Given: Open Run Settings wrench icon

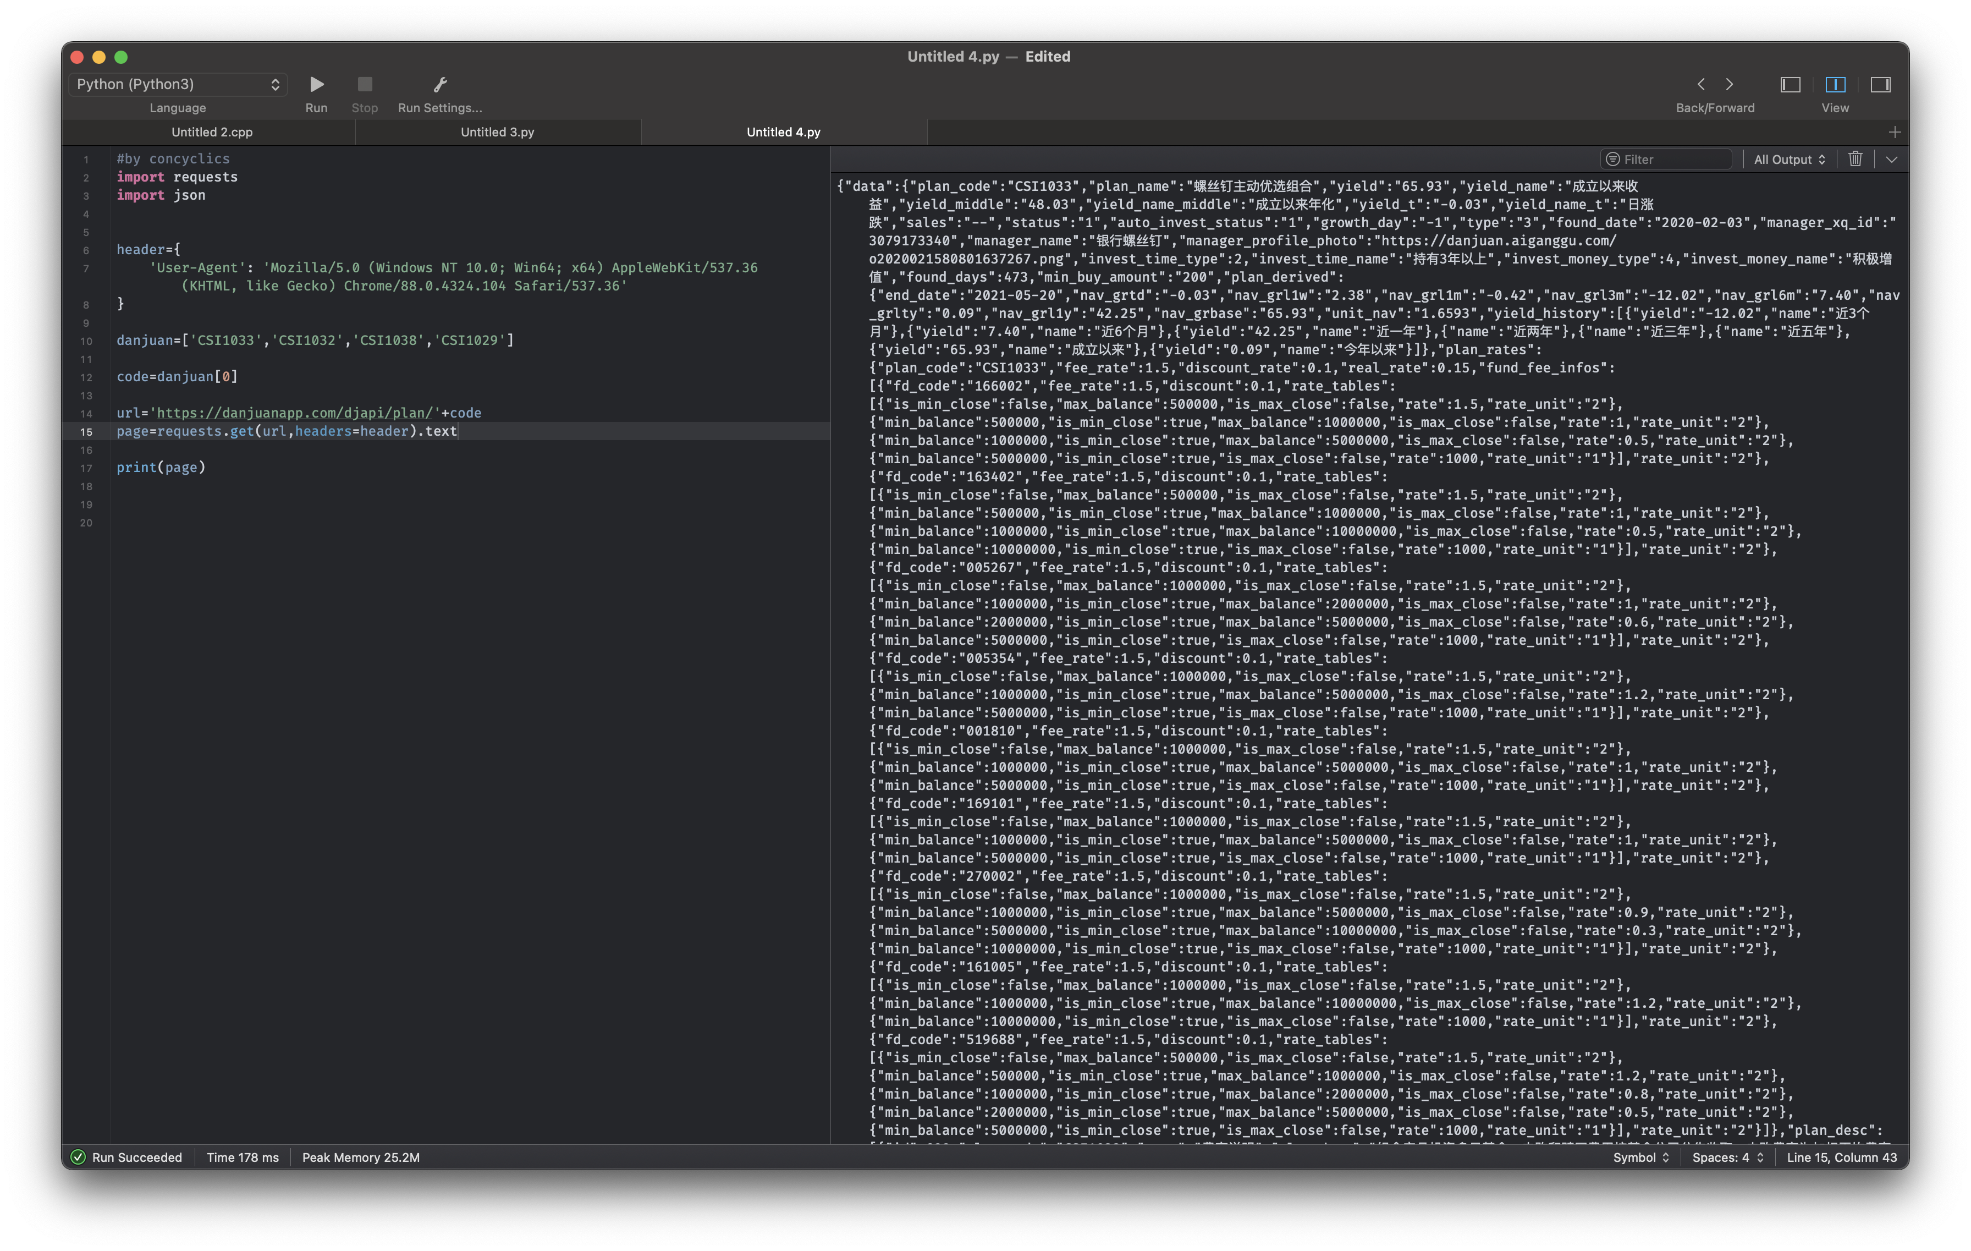Looking at the screenshot, I should tap(439, 84).
